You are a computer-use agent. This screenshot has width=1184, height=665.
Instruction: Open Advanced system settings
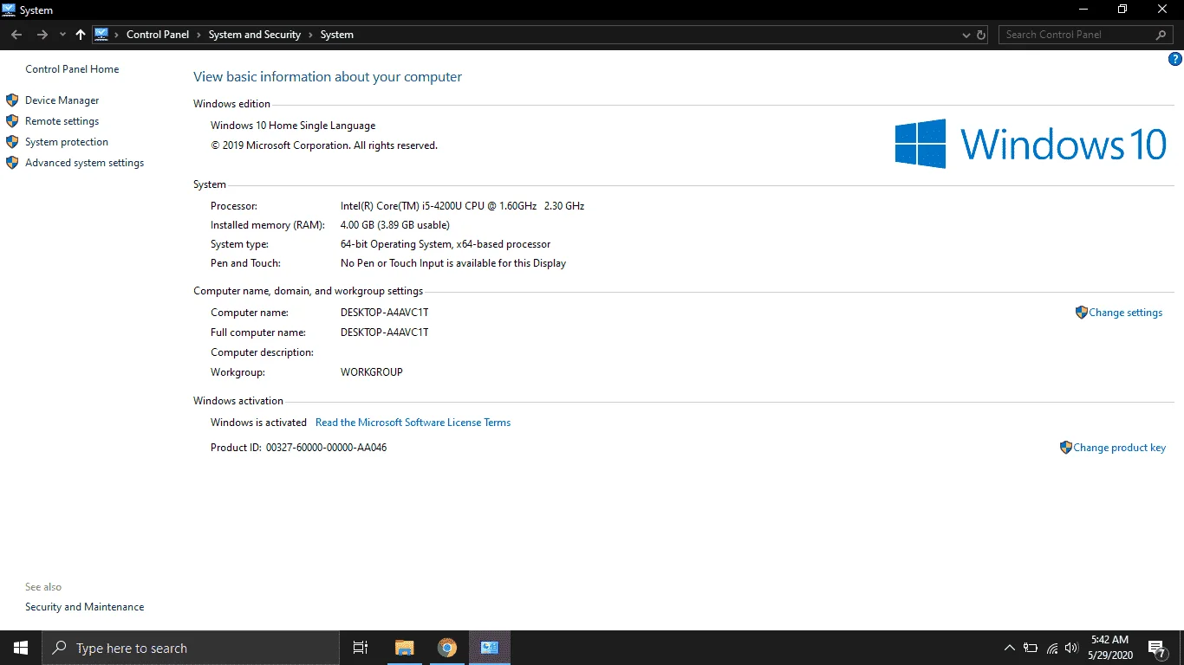click(84, 163)
